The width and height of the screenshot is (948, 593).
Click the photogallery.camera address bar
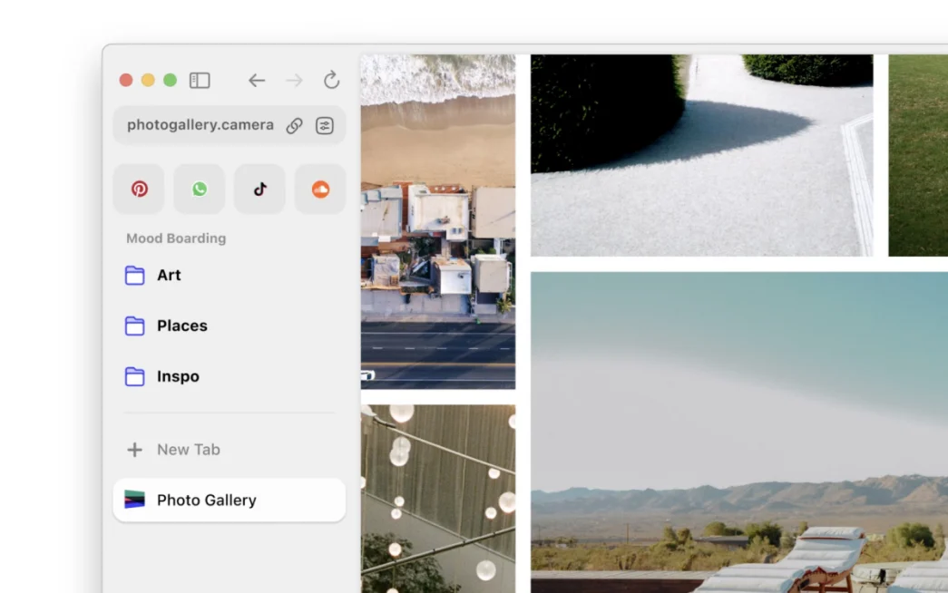coord(200,125)
